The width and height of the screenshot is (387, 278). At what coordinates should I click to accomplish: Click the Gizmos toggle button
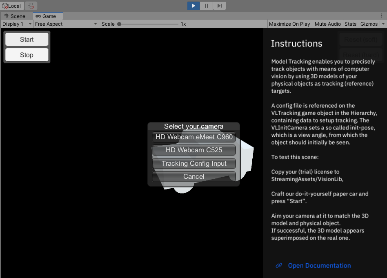click(369, 24)
